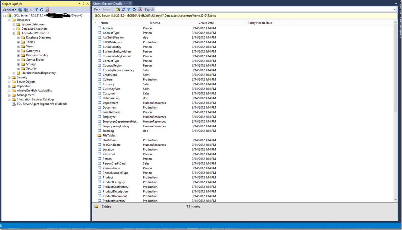
Task: Expand the Server Objects node
Action: 9,82
